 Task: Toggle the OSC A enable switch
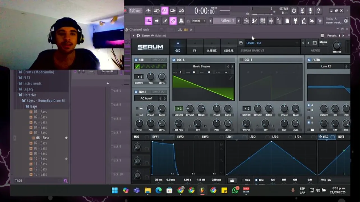point(174,60)
